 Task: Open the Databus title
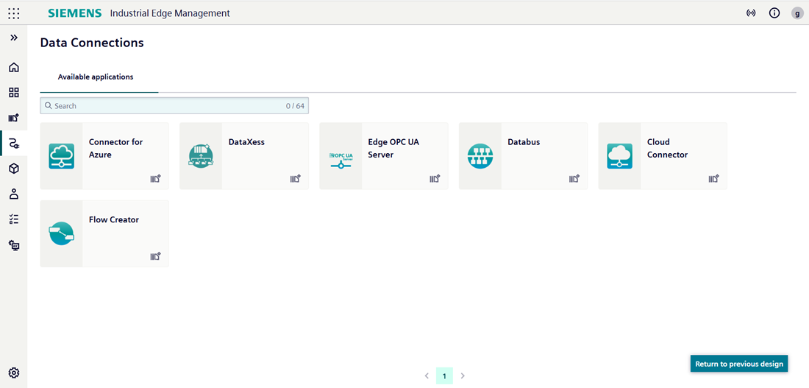[524, 142]
